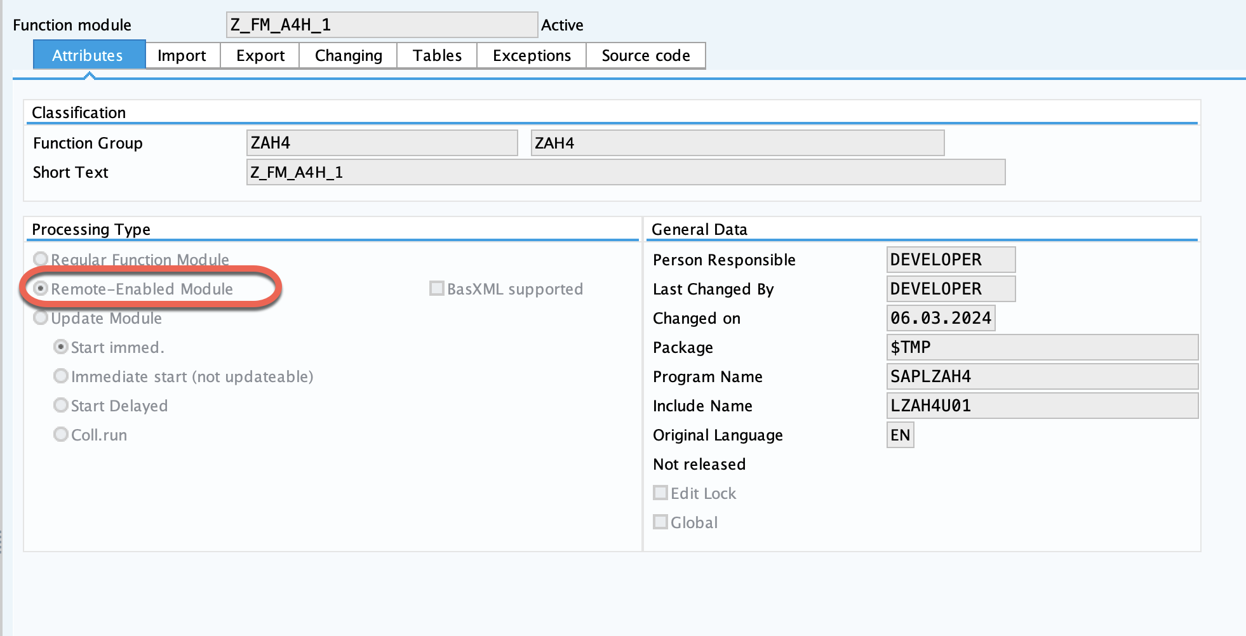Image resolution: width=1246 pixels, height=636 pixels.
Task: Choose Update Module processing type
Action: coord(41,318)
